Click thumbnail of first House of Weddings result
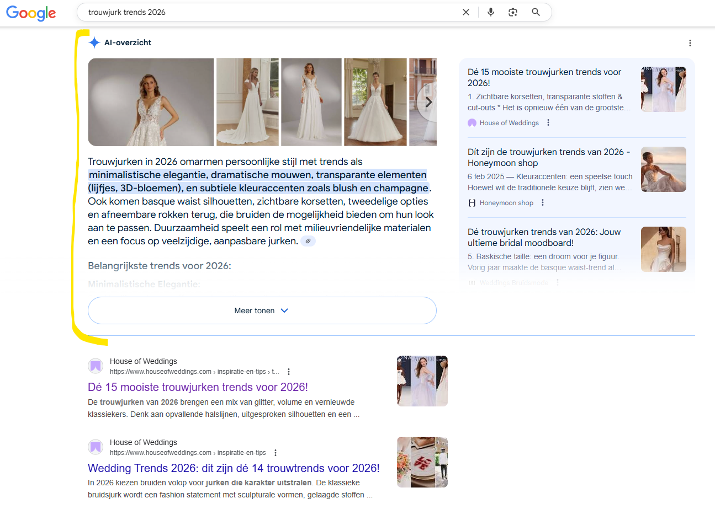The image size is (715, 509). (422, 381)
